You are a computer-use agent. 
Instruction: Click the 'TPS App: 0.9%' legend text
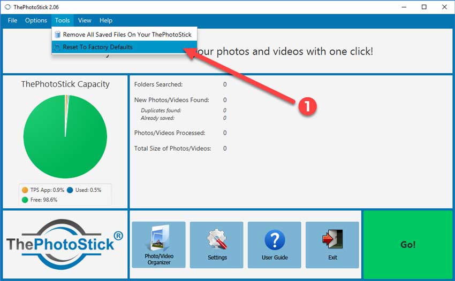(47, 190)
